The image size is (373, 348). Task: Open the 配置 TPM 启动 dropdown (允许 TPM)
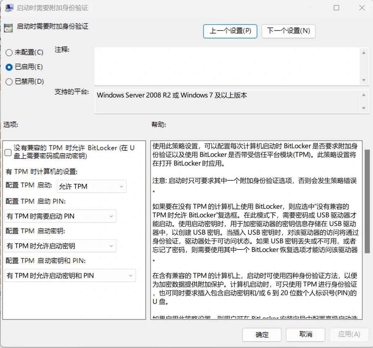[x=91, y=186]
